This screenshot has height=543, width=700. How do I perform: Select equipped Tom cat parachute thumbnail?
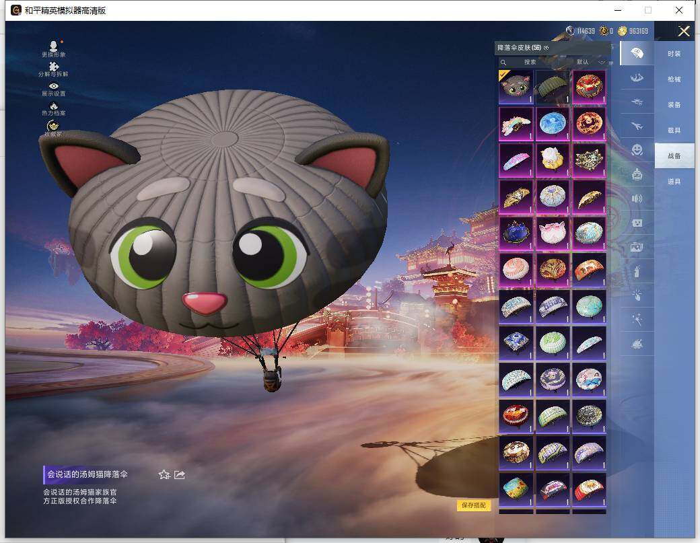point(516,87)
